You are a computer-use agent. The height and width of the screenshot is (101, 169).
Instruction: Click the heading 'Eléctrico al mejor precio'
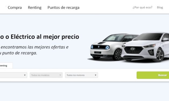pos(45,37)
